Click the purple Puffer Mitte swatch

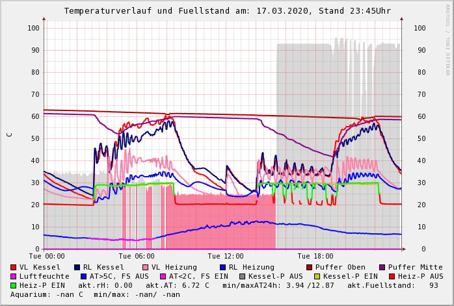[382, 267]
